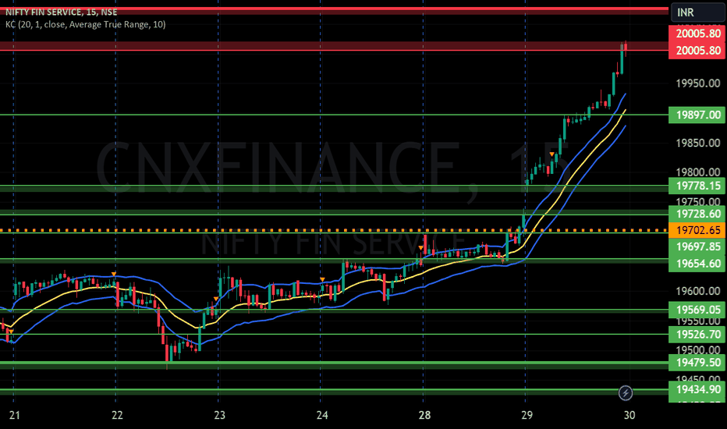
Task: Click the 19897.00 green price label
Action: (697, 115)
